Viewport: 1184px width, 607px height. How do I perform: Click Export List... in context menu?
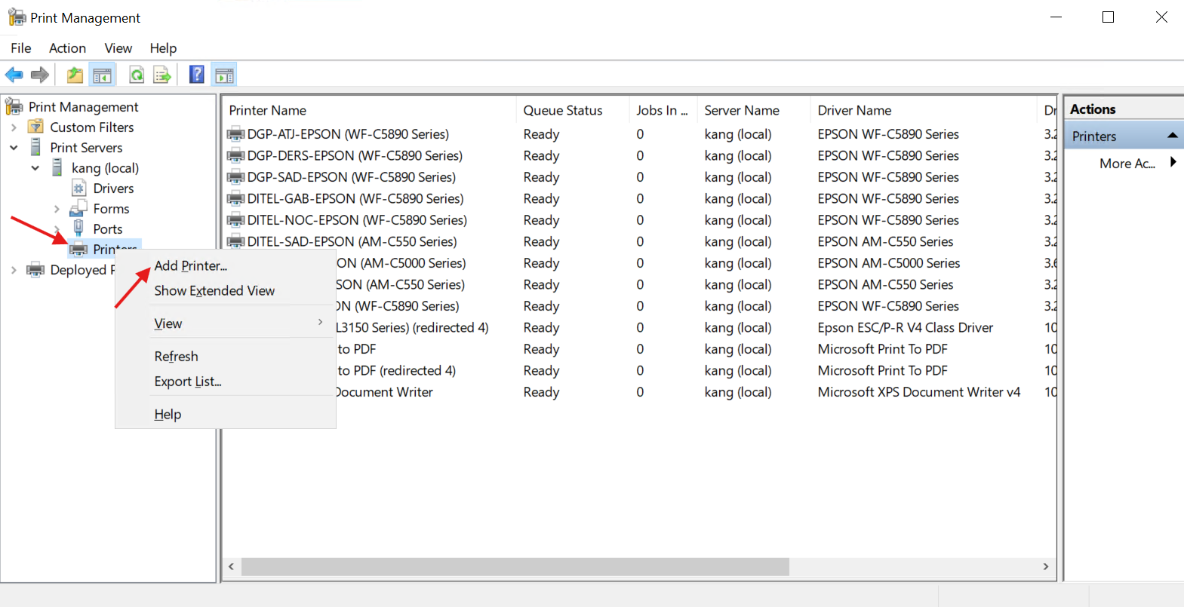click(187, 382)
